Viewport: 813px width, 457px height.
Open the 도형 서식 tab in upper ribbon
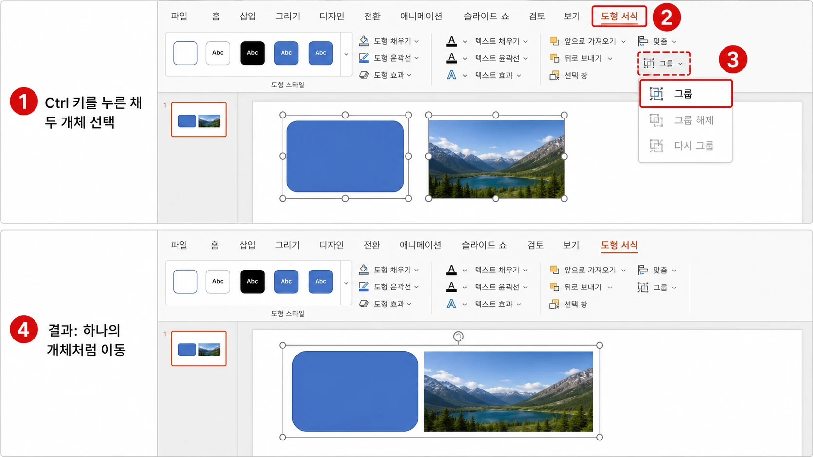pos(619,16)
